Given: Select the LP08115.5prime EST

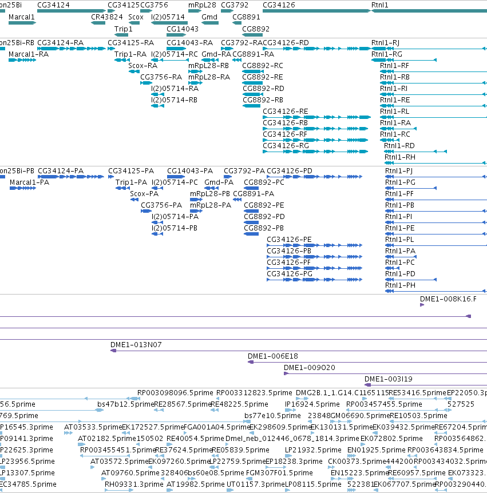Looking at the screenshot, I should [288, 490].
